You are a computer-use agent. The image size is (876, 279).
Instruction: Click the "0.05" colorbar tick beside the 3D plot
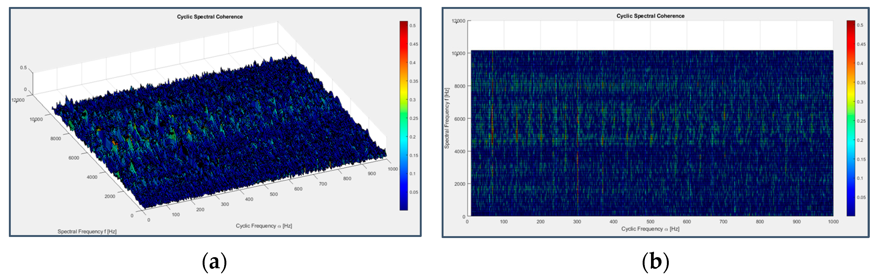(414, 192)
